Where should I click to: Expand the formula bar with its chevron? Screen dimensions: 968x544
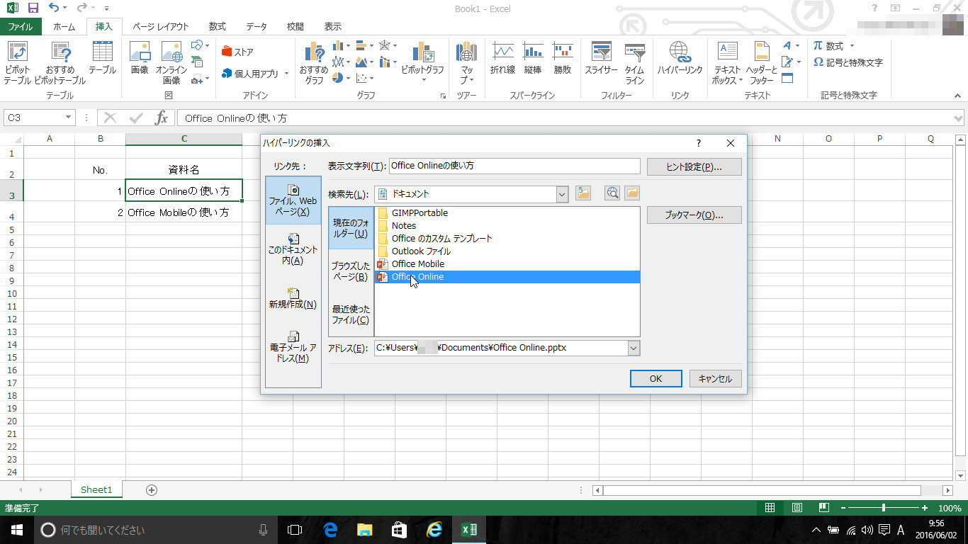pyautogui.click(x=959, y=118)
